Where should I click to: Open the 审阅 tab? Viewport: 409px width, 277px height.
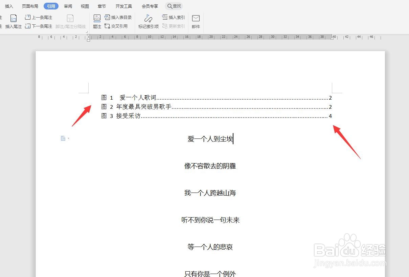point(68,6)
